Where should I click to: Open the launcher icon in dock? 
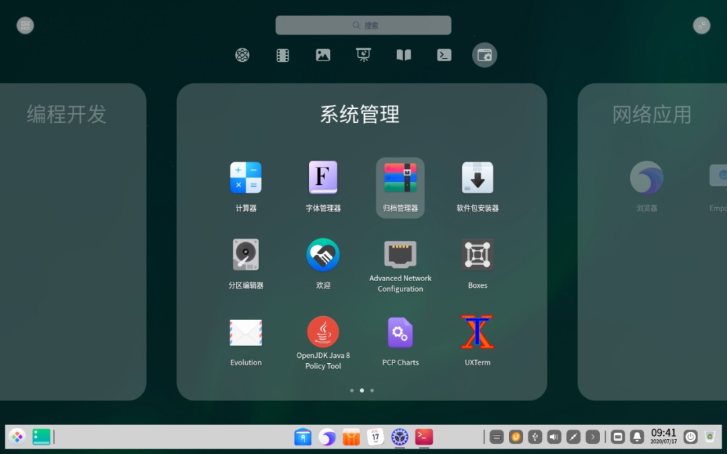point(17,437)
